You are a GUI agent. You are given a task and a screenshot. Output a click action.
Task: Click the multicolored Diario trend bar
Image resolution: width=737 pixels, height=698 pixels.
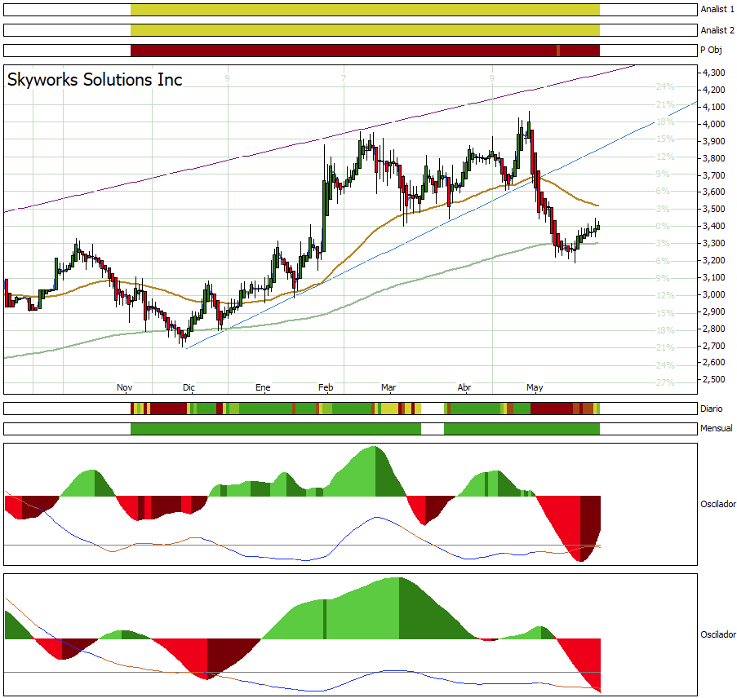(365, 409)
